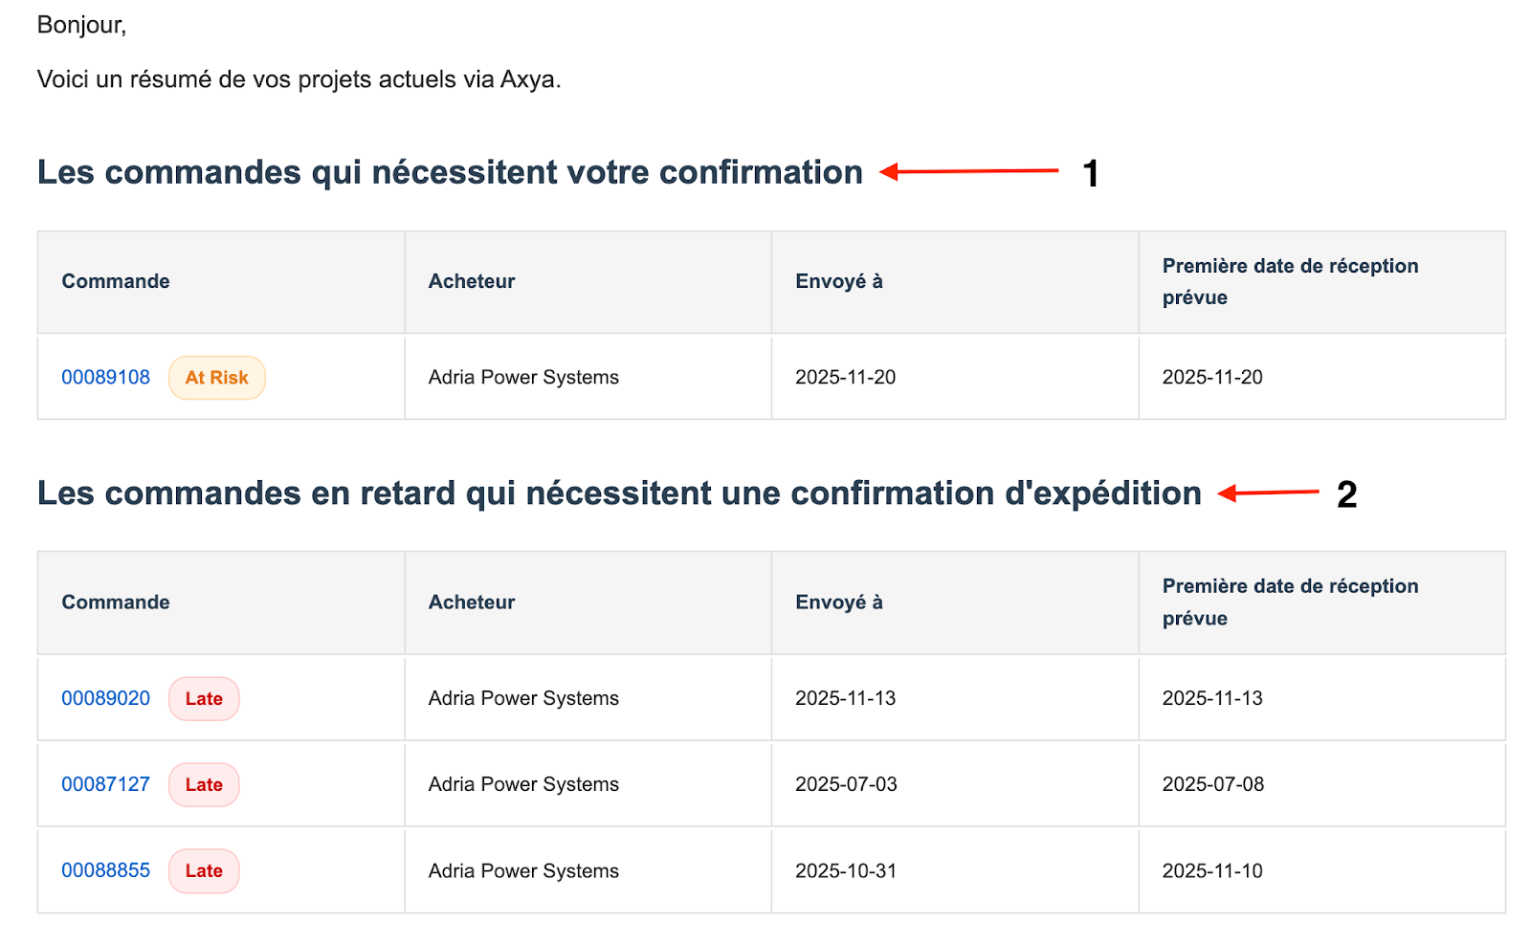Click the Adria Power Systems cell for order 00089108
The image size is (1531, 943).
[523, 378]
